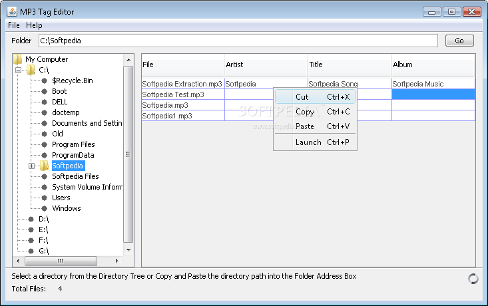Click the bullet icon beside Softpedia Files

44,177
